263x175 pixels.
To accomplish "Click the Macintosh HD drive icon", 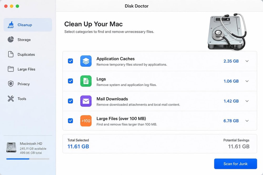I will (11, 147).
